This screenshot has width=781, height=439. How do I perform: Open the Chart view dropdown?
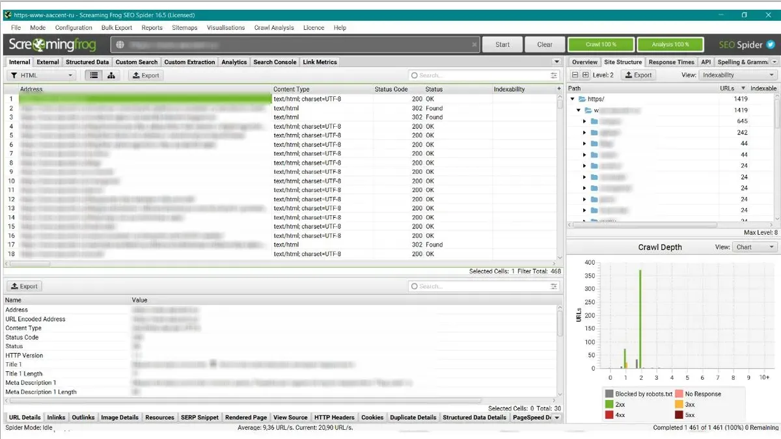(x=755, y=247)
